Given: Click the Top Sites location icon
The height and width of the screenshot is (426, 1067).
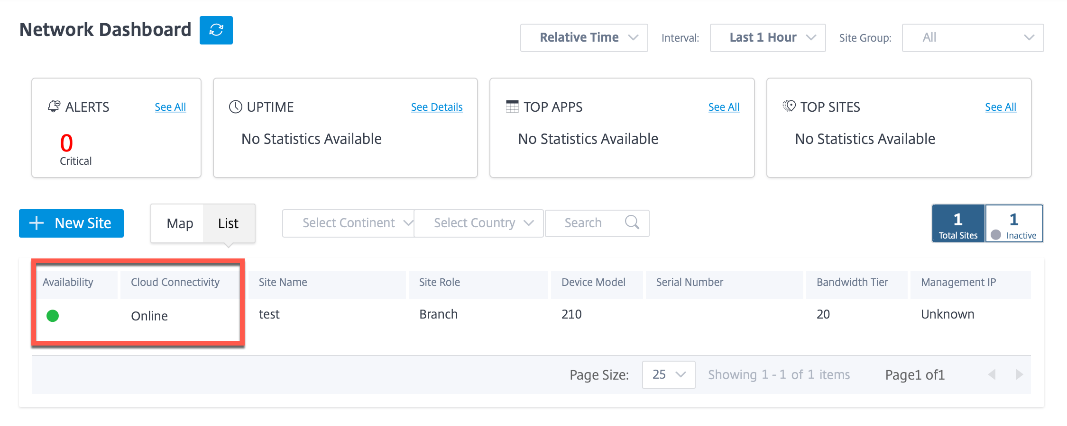Looking at the screenshot, I should click(789, 106).
